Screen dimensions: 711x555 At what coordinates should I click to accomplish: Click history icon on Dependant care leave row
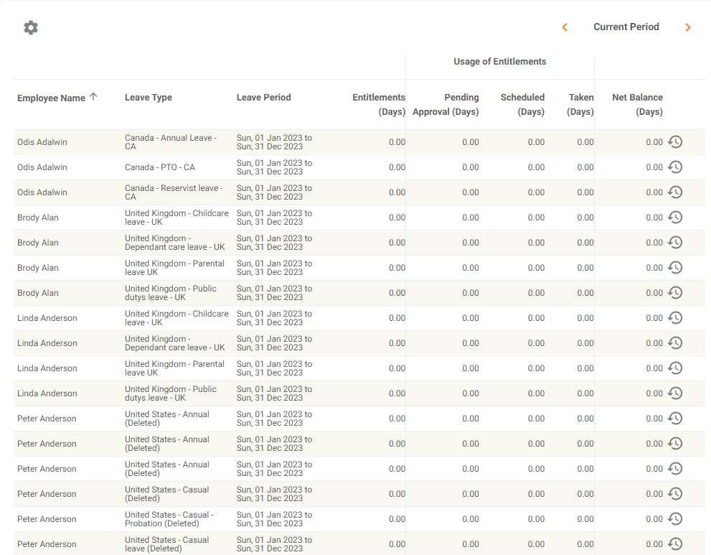coord(674,243)
